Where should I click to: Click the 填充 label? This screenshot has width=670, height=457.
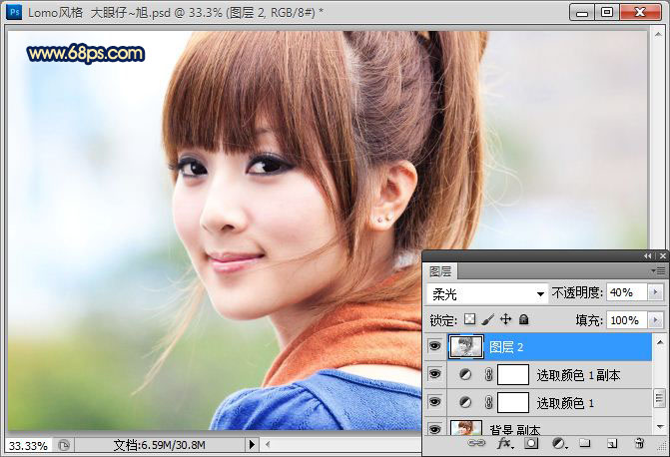click(589, 320)
